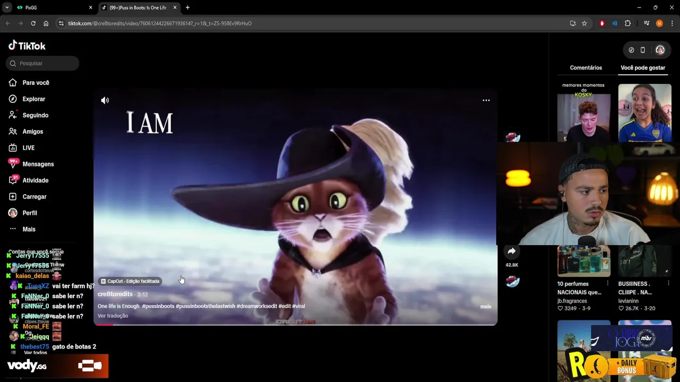Image resolution: width=680 pixels, height=382 pixels.
Task: Click the #viral hashtag
Action: coord(299,306)
